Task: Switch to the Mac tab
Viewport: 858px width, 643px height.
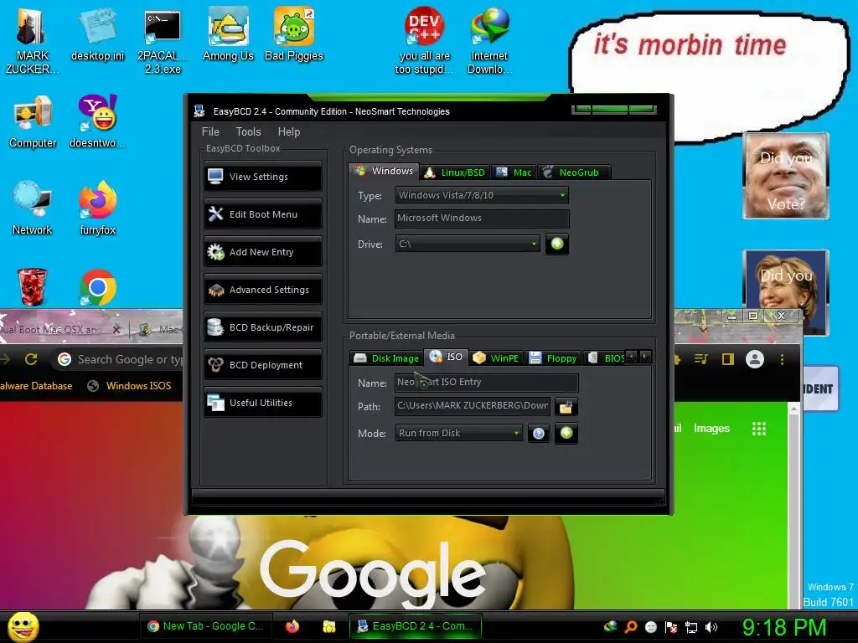Action: tap(514, 172)
